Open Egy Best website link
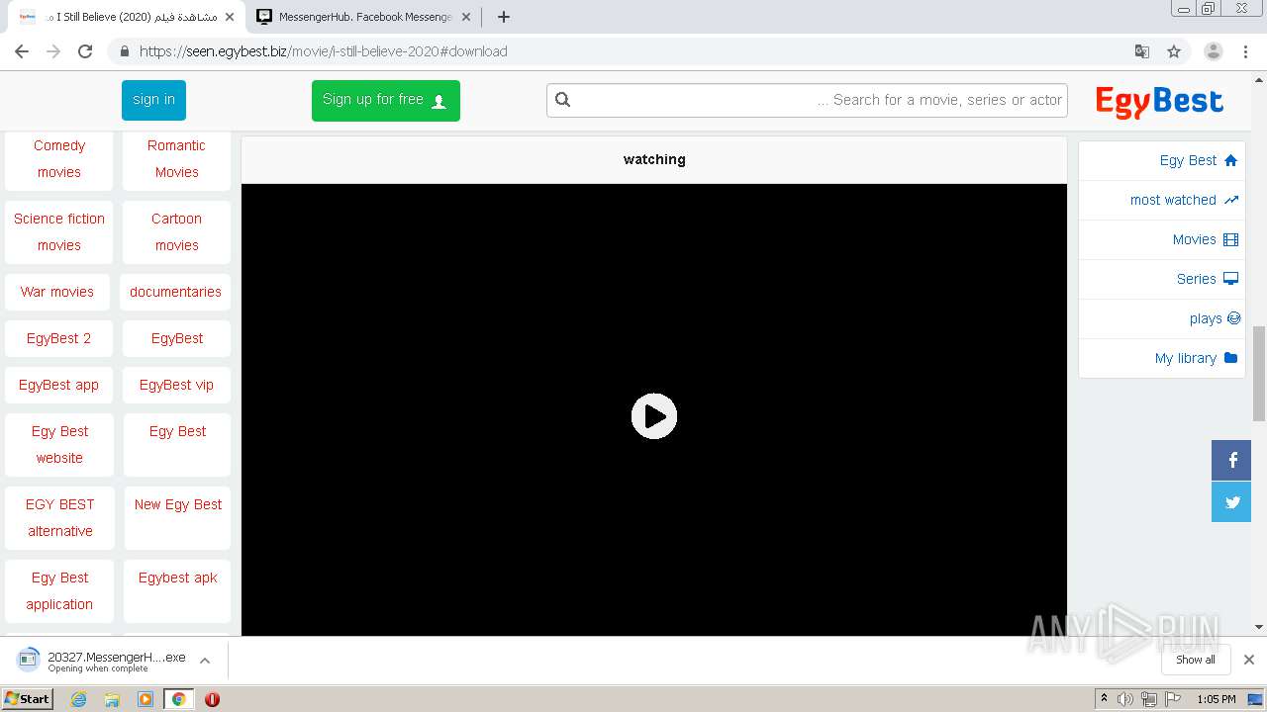This screenshot has width=1267, height=712. coord(59,444)
